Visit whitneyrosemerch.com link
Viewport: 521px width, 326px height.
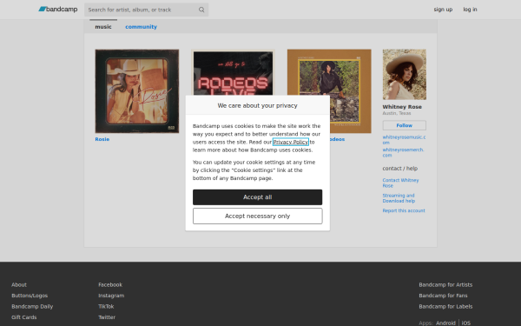403,152
